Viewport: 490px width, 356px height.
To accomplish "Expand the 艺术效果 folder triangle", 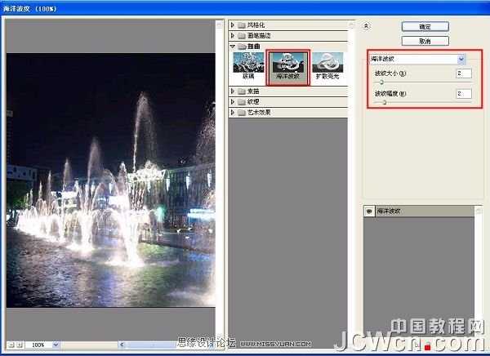I will click(x=233, y=112).
